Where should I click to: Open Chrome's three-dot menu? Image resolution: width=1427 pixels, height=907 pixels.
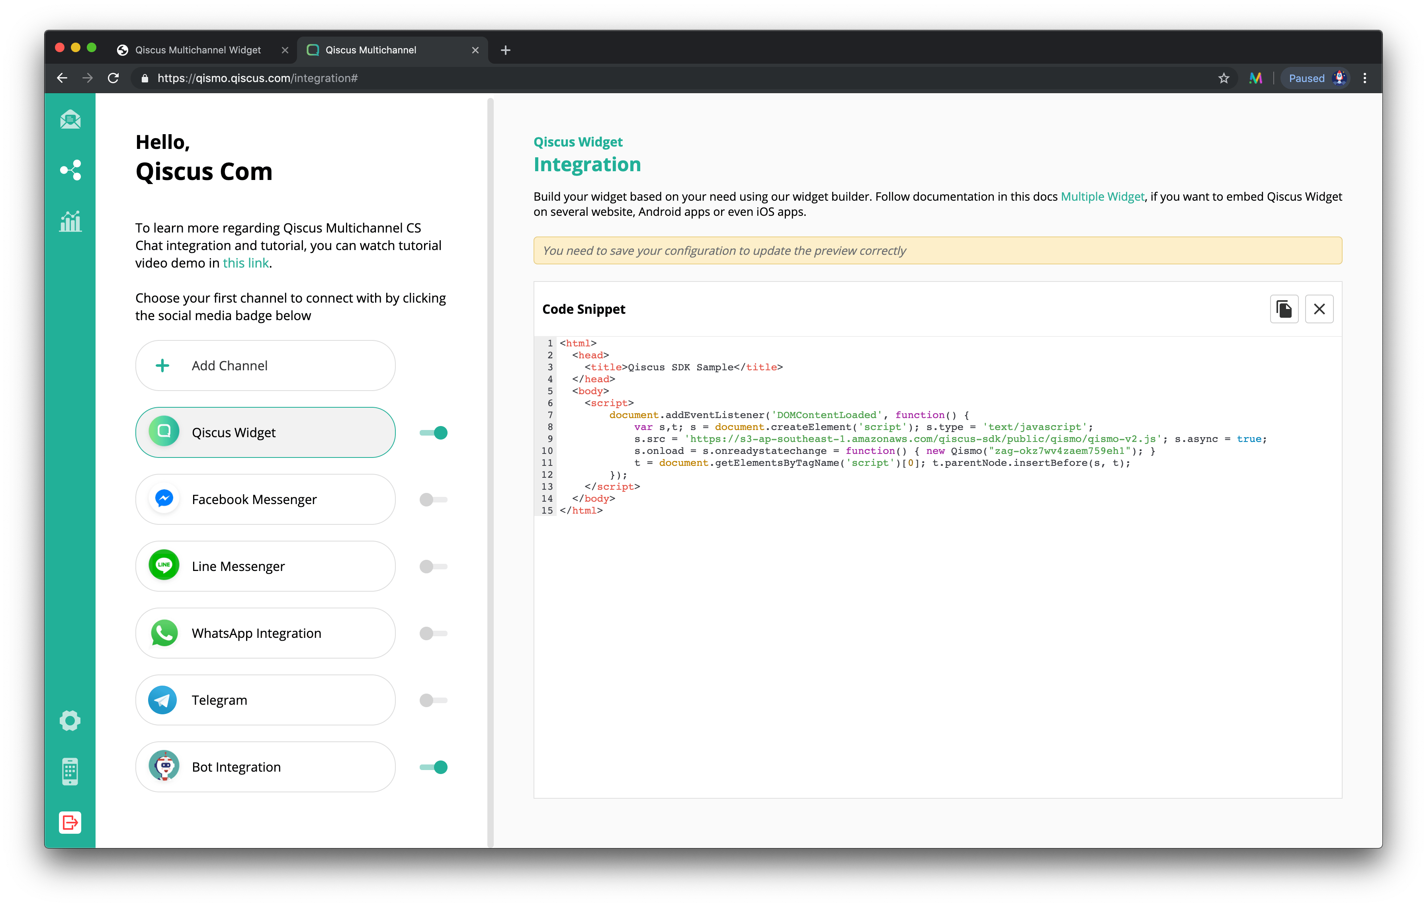click(1364, 78)
